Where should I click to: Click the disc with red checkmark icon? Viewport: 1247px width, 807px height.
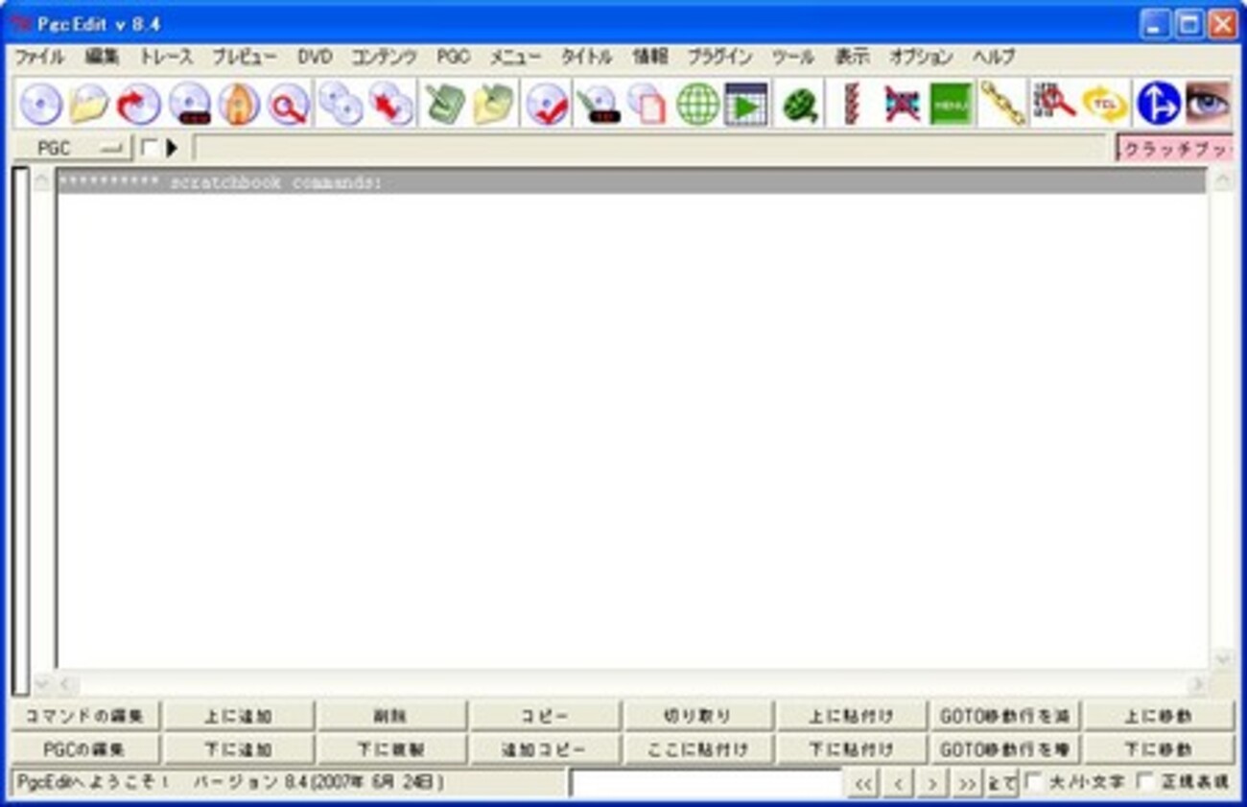click(548, 104)
